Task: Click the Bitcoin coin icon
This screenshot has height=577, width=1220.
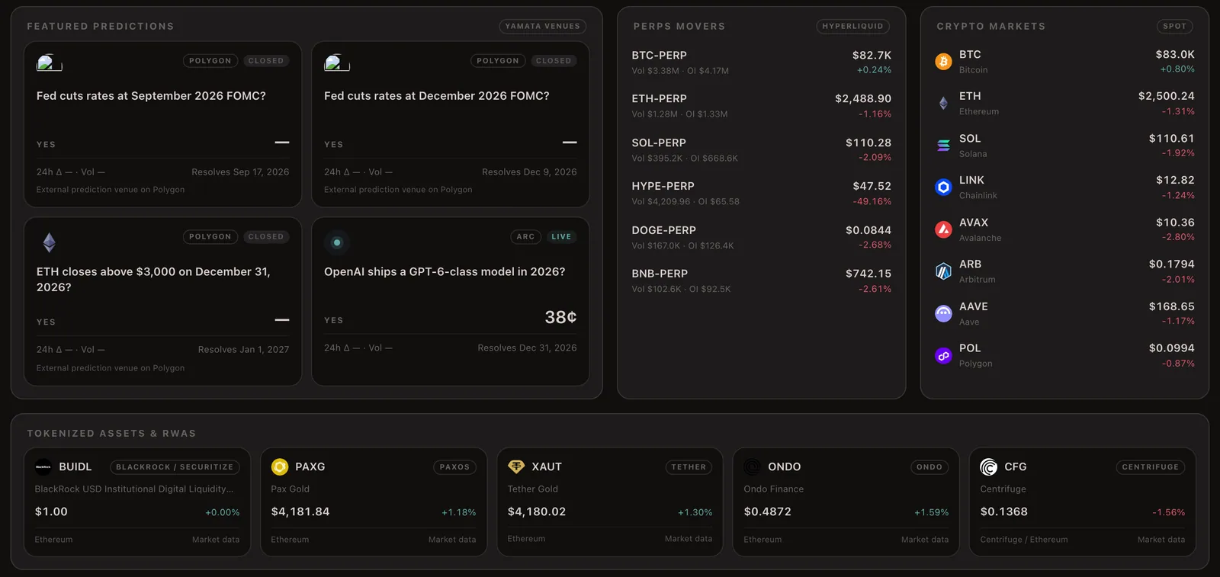Action: click(943, 62)
